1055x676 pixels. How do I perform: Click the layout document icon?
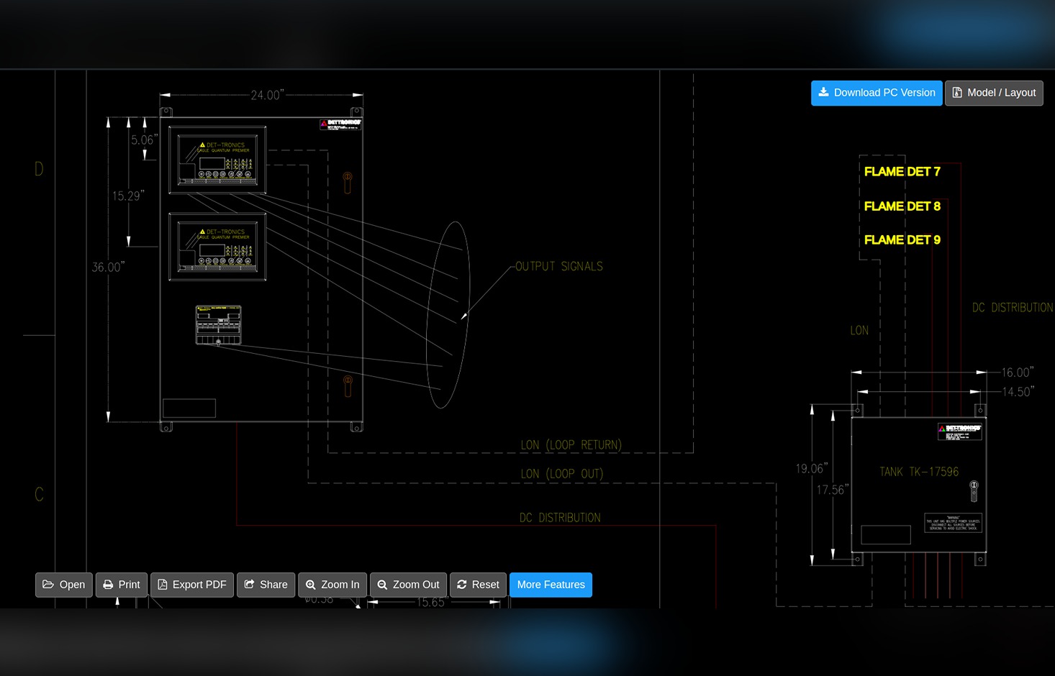click(x=957, y=93)
